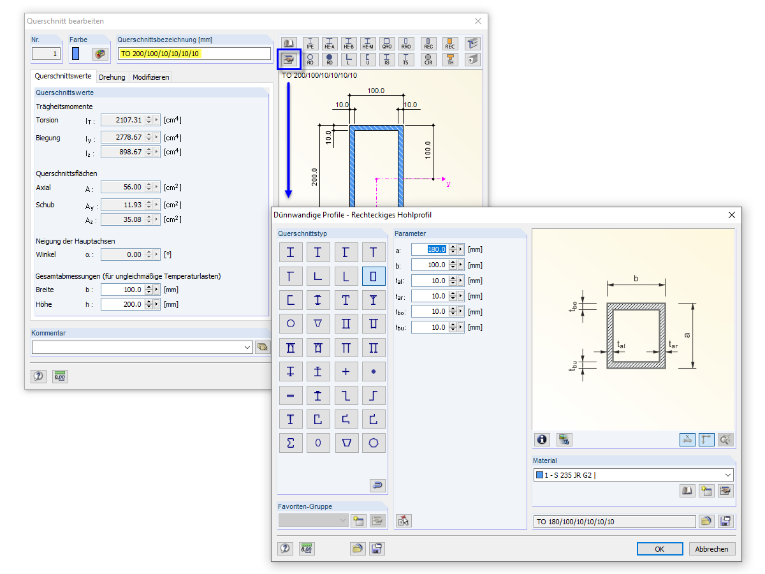Image resolution: width=765 pixels, height=574 pixels.
Task: Show cross-section info in profile dialog
Action: [543, 439]
